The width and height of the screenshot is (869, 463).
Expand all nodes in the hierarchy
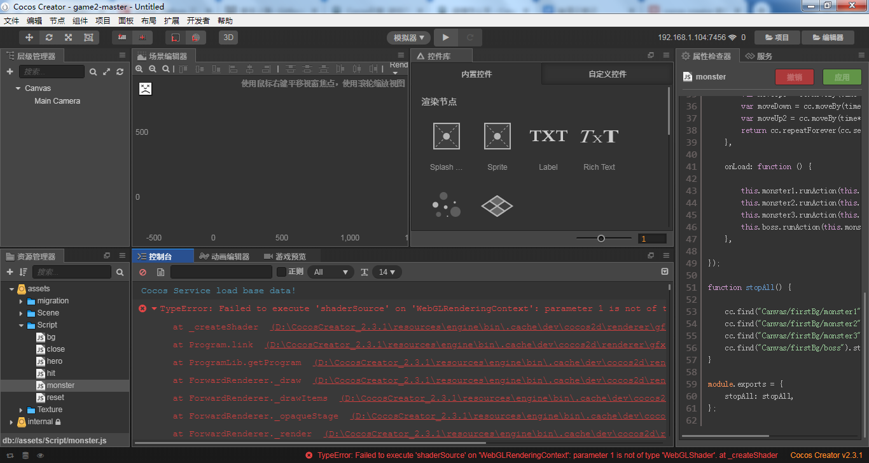[106, 72]
